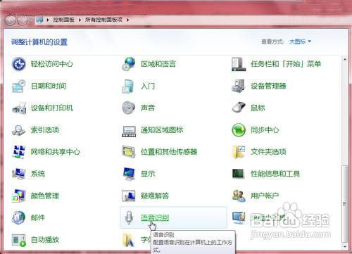This screenshot has height=254, width=352.
Task: Click the 性能信息和工具 icon
Action: tap(238, 174)
